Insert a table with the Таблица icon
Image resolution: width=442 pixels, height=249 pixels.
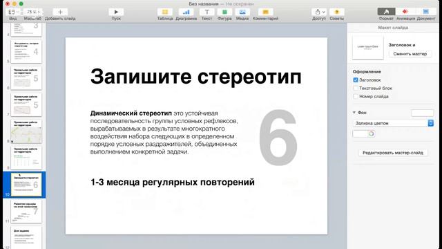(x=165, y=12)
